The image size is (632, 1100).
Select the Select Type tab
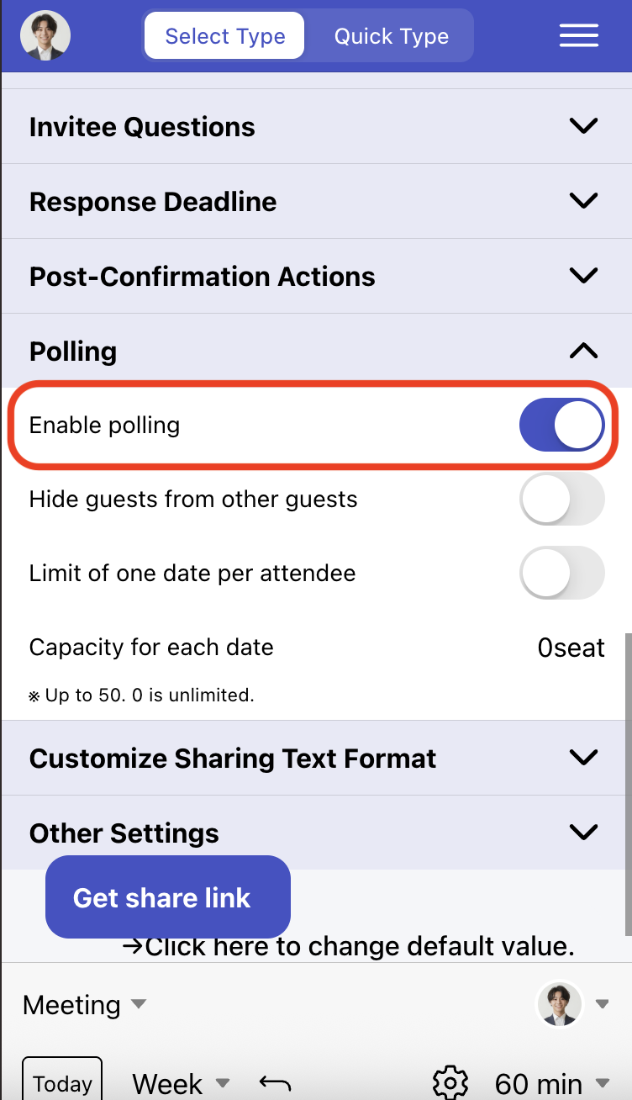[224, 35]
